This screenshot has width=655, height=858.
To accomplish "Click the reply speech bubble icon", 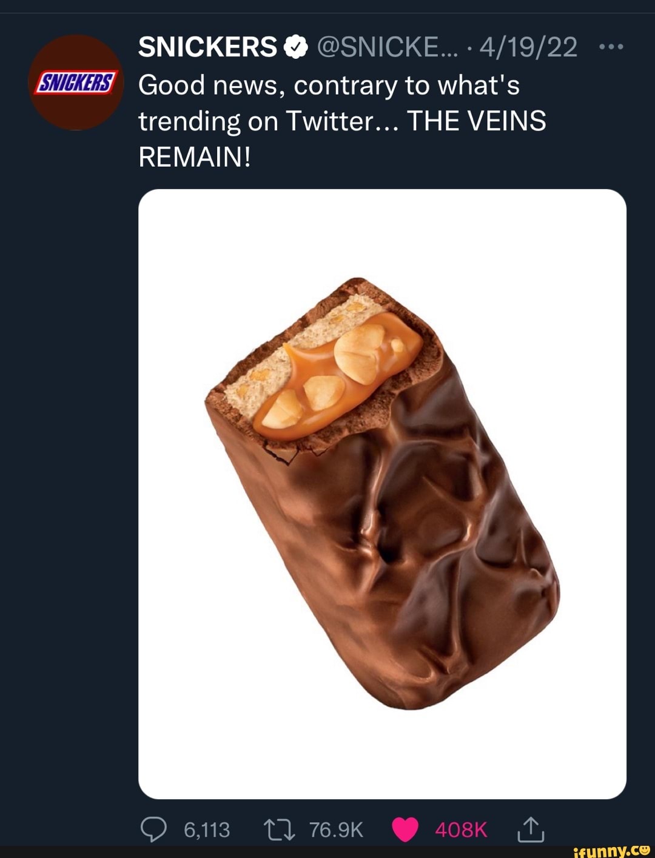I will coord(153,829).
